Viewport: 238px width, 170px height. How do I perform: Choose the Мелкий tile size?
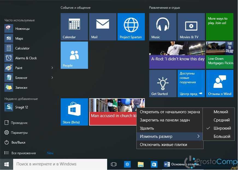point(221,112)
